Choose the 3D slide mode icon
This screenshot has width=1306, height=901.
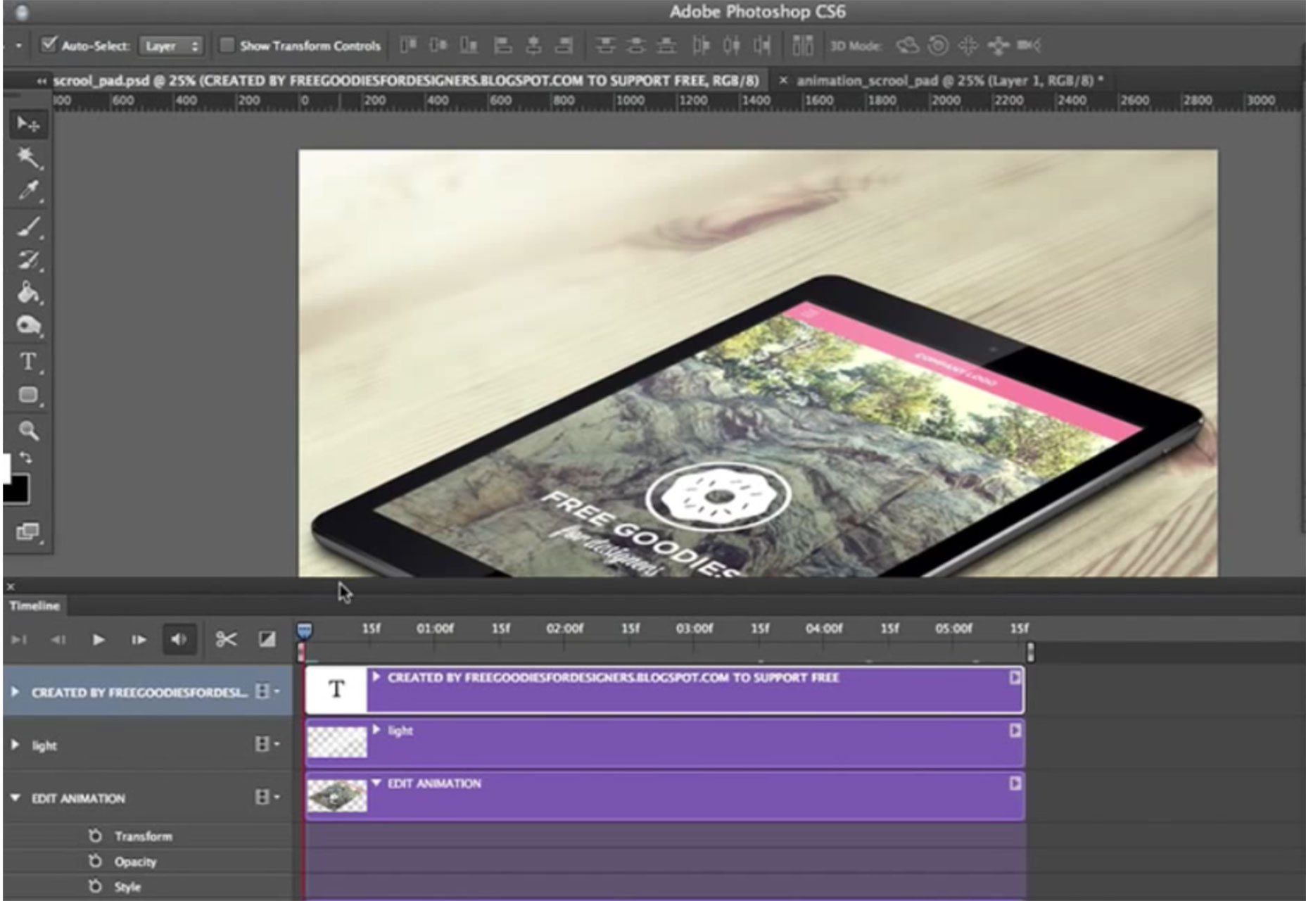[x=998, y=46]
